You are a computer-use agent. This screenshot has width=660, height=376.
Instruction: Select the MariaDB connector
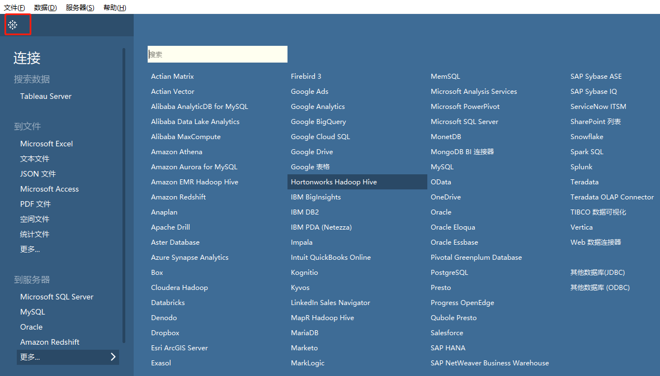305,332
